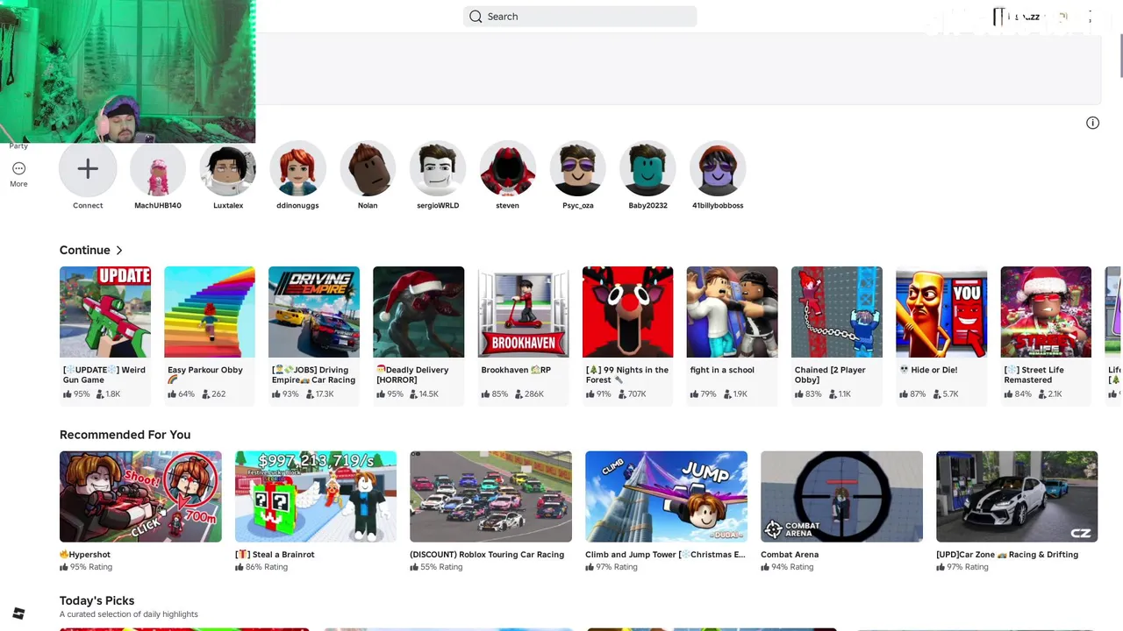Image resolution: width=1123 pixels, height=631 pixels.
Task: Open Brookhaven RP game thumbnail
Action: [523, 312]
